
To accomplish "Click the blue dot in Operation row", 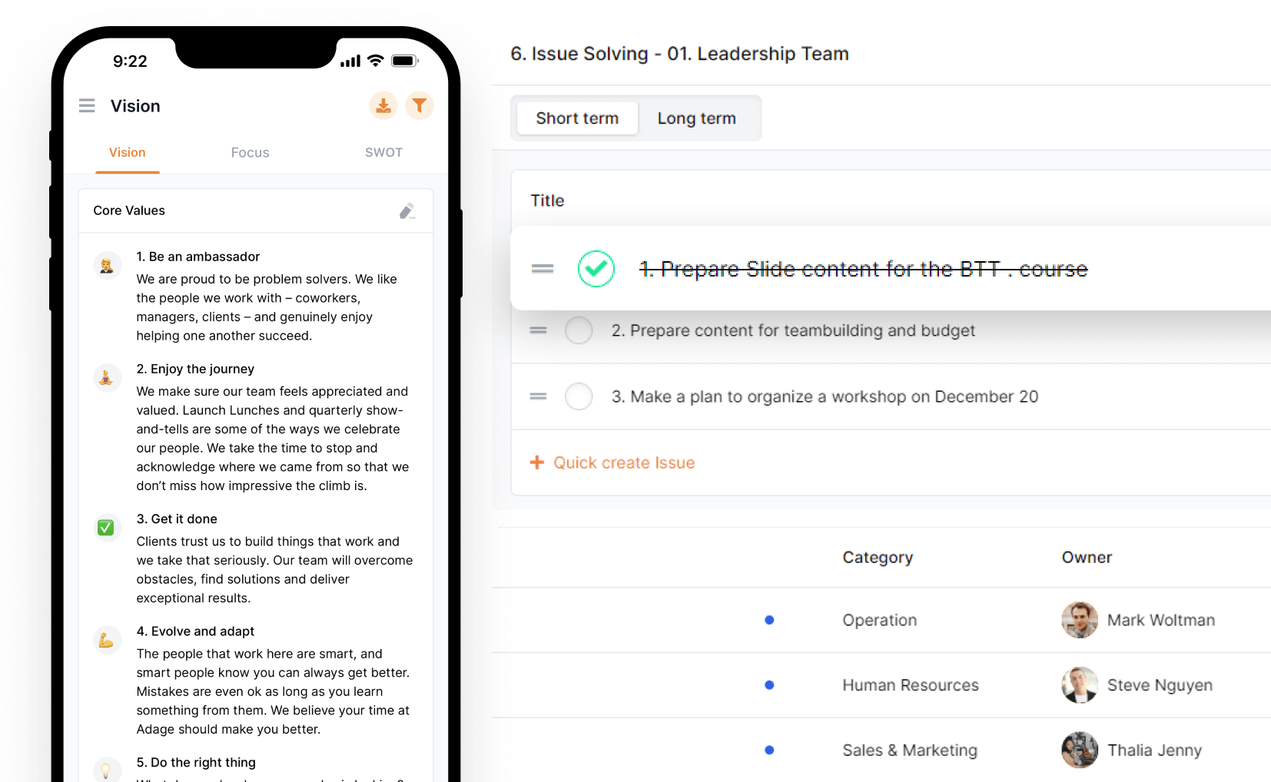I will coord(769,620).
